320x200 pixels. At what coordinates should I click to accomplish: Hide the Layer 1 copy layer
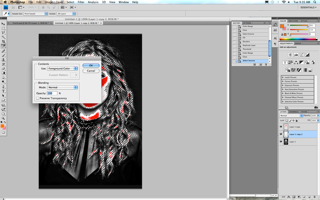[x=281, y=127]
